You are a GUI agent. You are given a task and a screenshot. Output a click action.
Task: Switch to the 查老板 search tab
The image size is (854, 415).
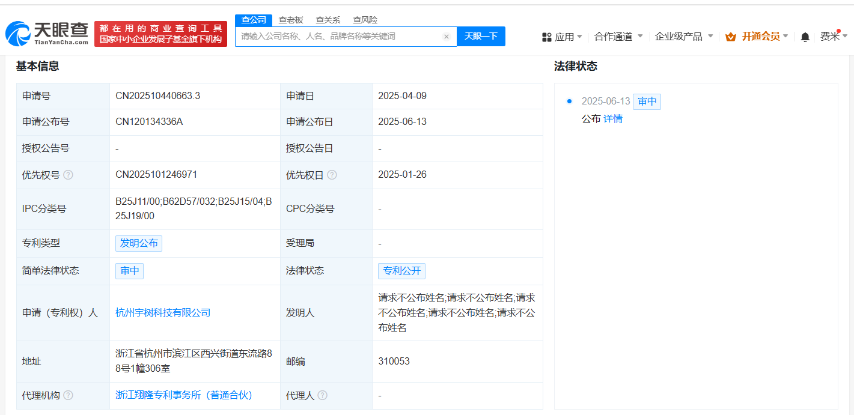pyautogui.click(x=291, y=20)
